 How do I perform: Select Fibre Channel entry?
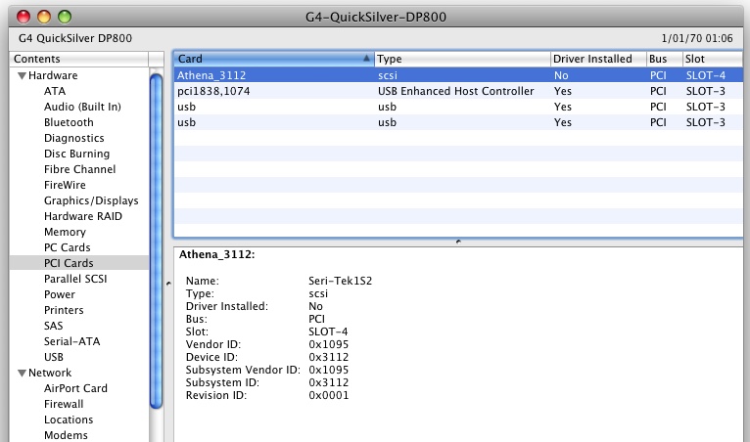(x=79, y=169)
